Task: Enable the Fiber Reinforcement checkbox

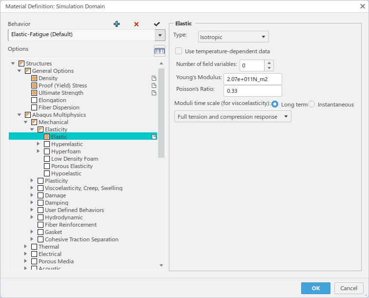Action: (41, 225)
